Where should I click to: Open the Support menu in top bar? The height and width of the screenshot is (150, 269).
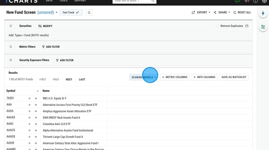coord(80,1)
